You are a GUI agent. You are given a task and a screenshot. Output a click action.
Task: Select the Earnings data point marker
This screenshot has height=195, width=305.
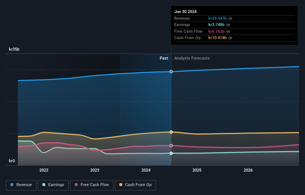(171, 153)
